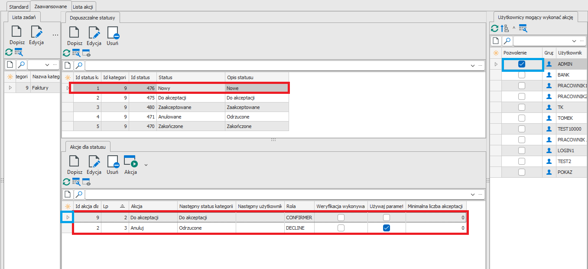Open the Lista akcji tab
The width and height of the screenshot is (588, 269).
tap(84, 7)
